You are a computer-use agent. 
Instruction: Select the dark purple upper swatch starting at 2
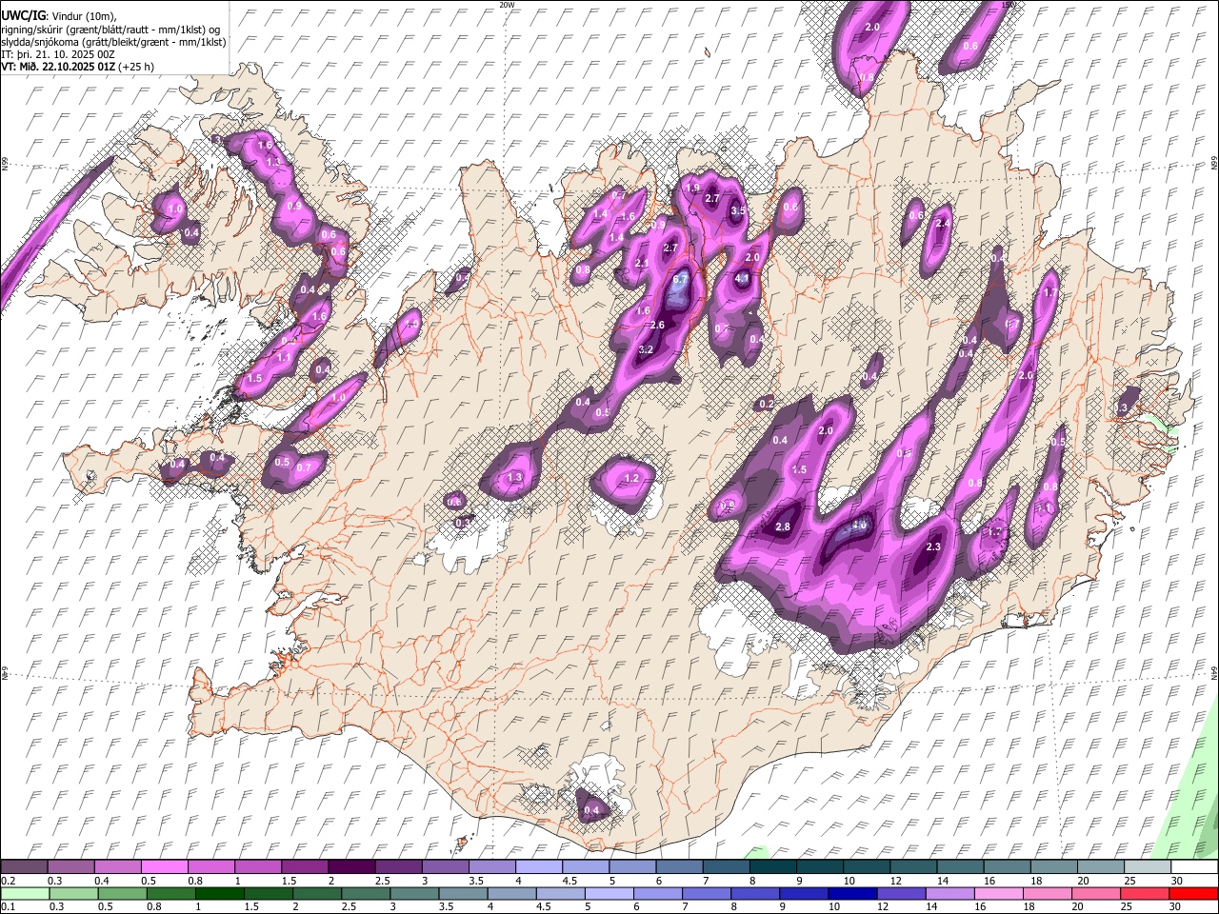coord(351,866)
